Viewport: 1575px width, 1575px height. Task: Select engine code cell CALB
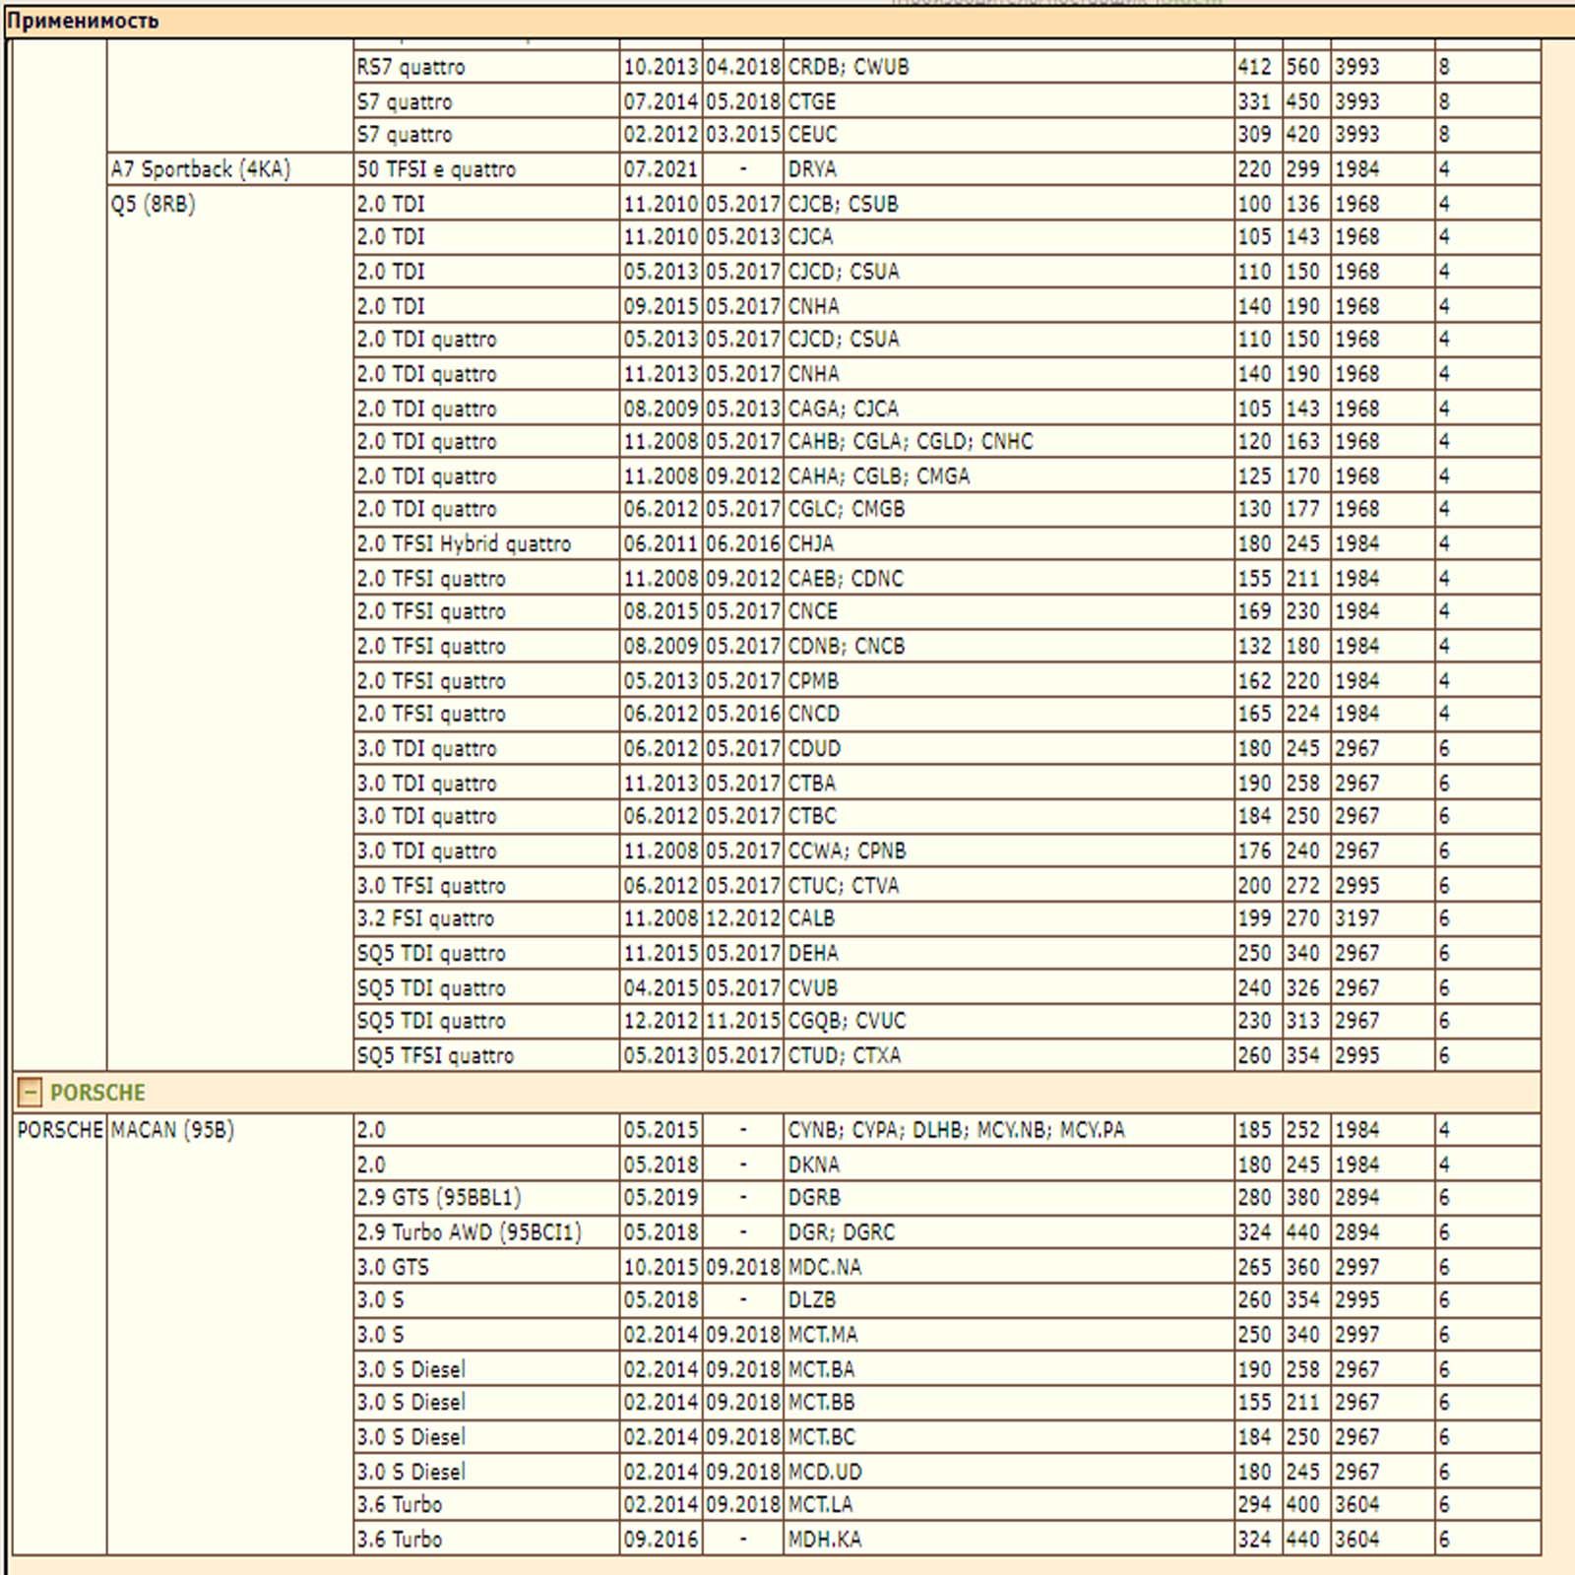pyautogui.click(x=811, y=918)
